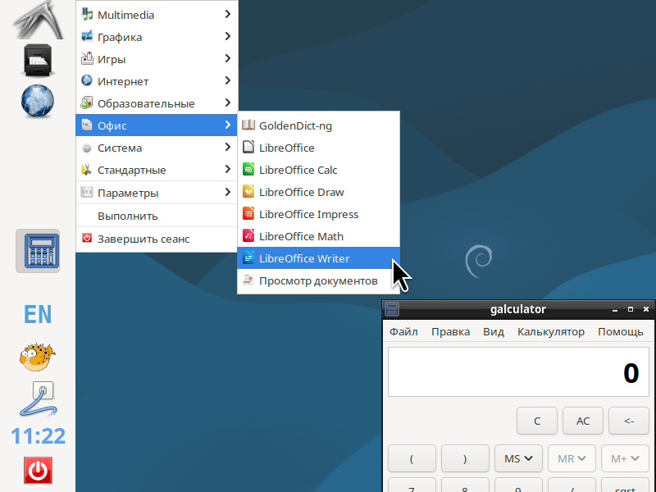Click the Стандартные category icon
The width and height of the screenshot is (656, 492).
[87, 170]
